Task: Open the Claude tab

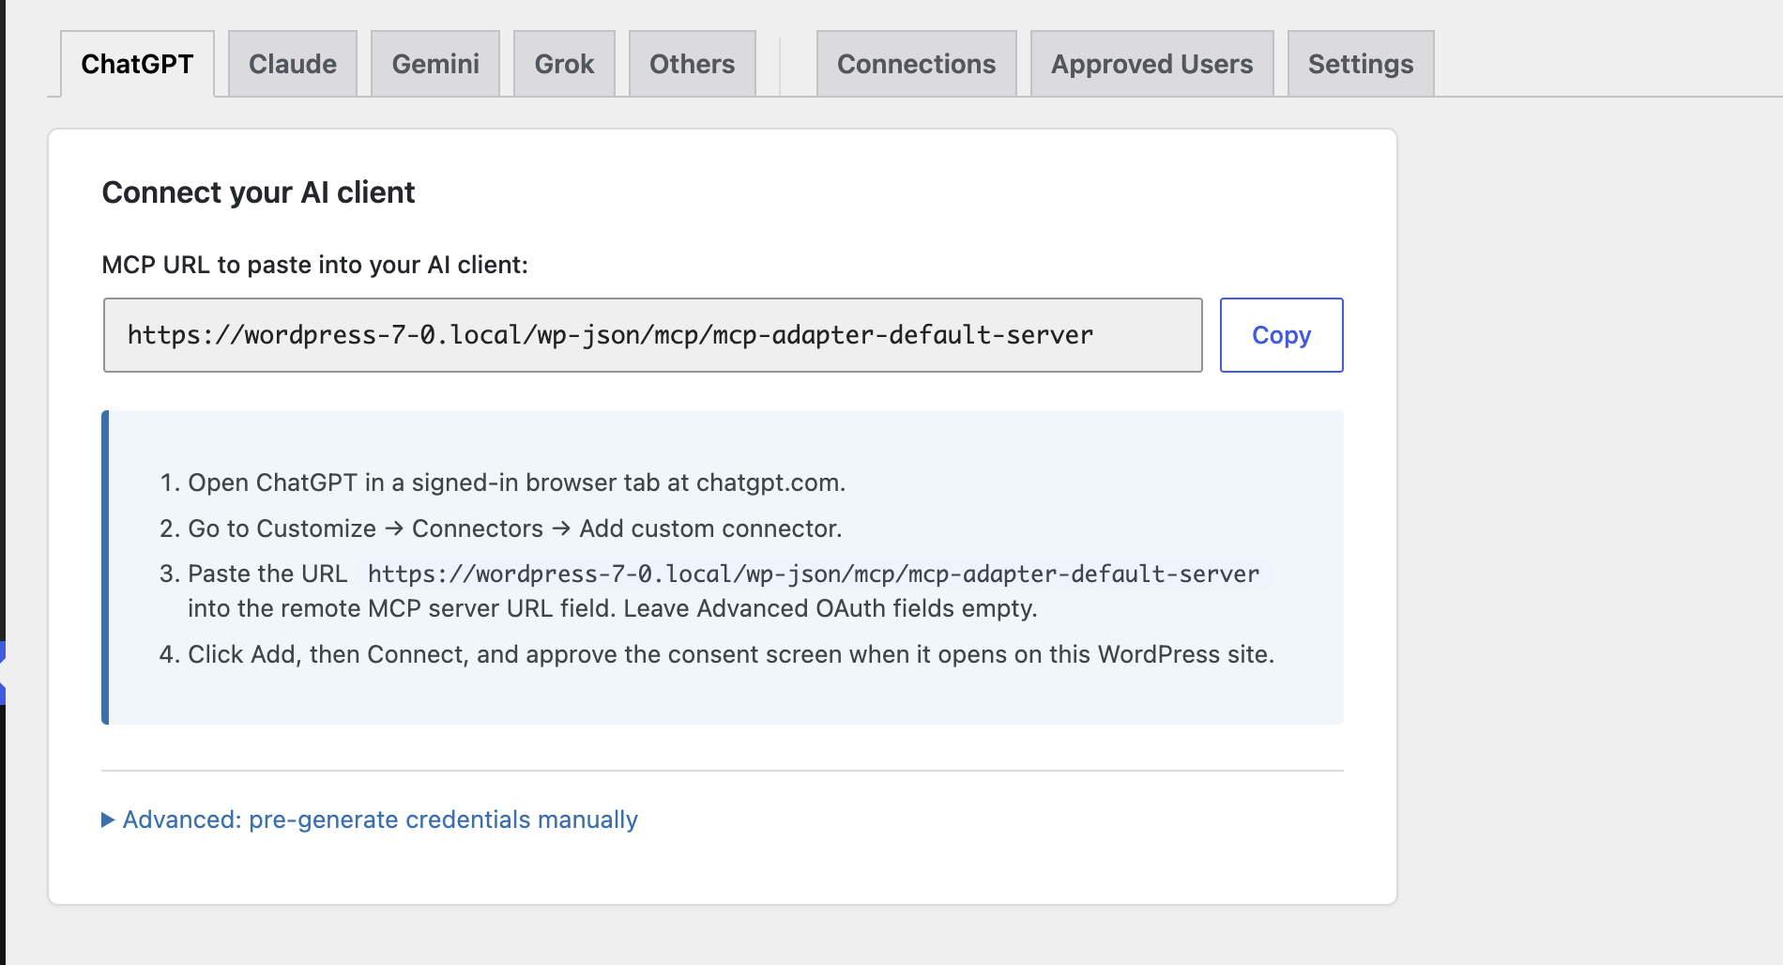Action: pyautogui.click(x=293, y=64)
